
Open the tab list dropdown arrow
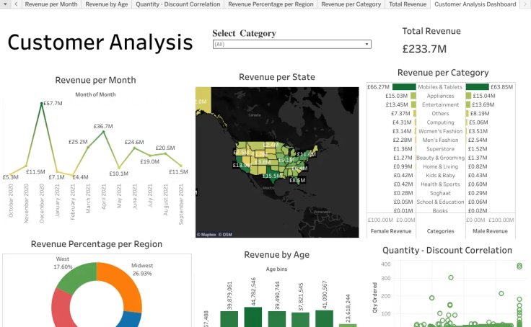pos(5,4)
